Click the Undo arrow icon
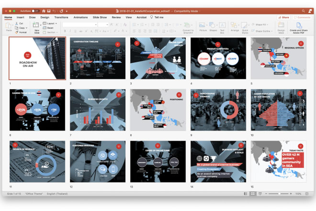The height and width of the screenshot is (211, 316). pyautogui.click(x=54, y=11)
